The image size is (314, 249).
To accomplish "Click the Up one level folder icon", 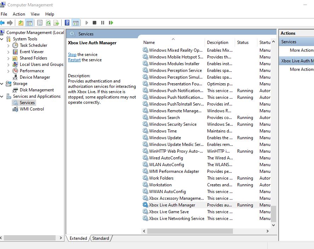I will point(21,23).
